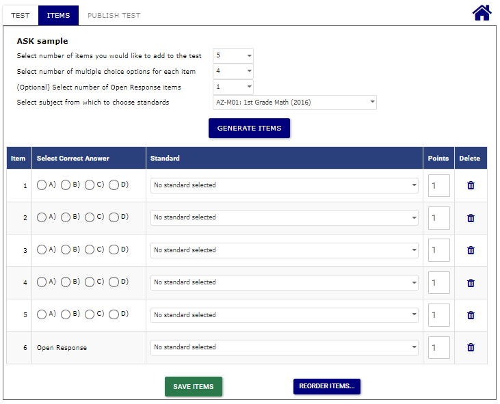Image resolution: width=500 pixels, height=404 pixels.
Task: Mark D as correct for item 5
Action: click(114, 315)
